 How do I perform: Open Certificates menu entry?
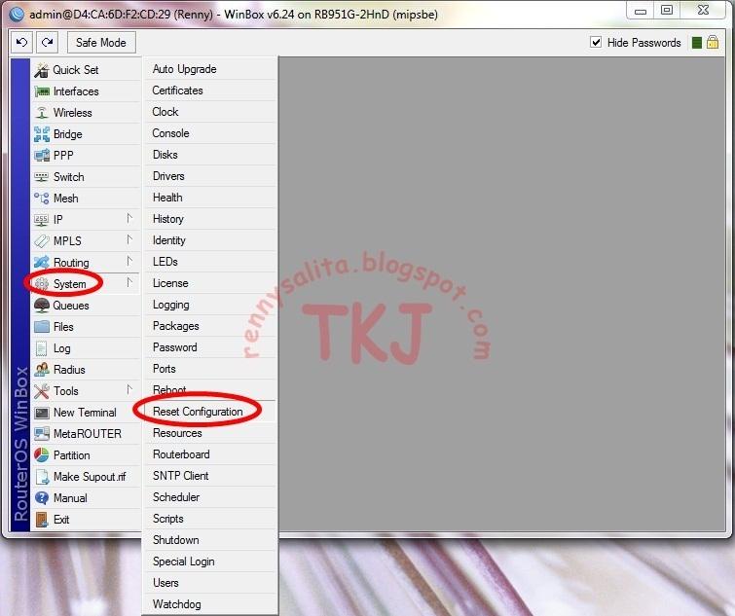(x=210, y=91)
